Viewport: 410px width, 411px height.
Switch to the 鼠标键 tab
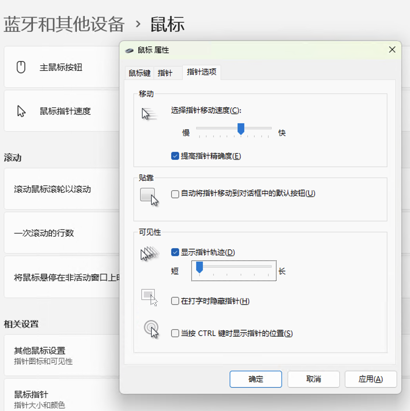(x=140, y=73)
